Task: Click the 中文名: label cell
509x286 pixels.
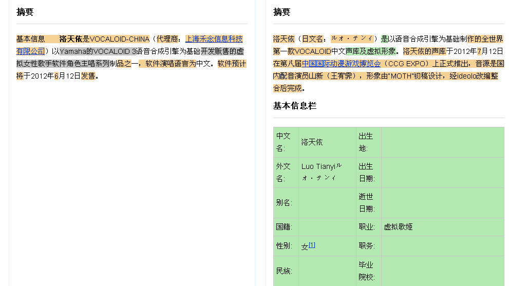Action: pos(286,142)
